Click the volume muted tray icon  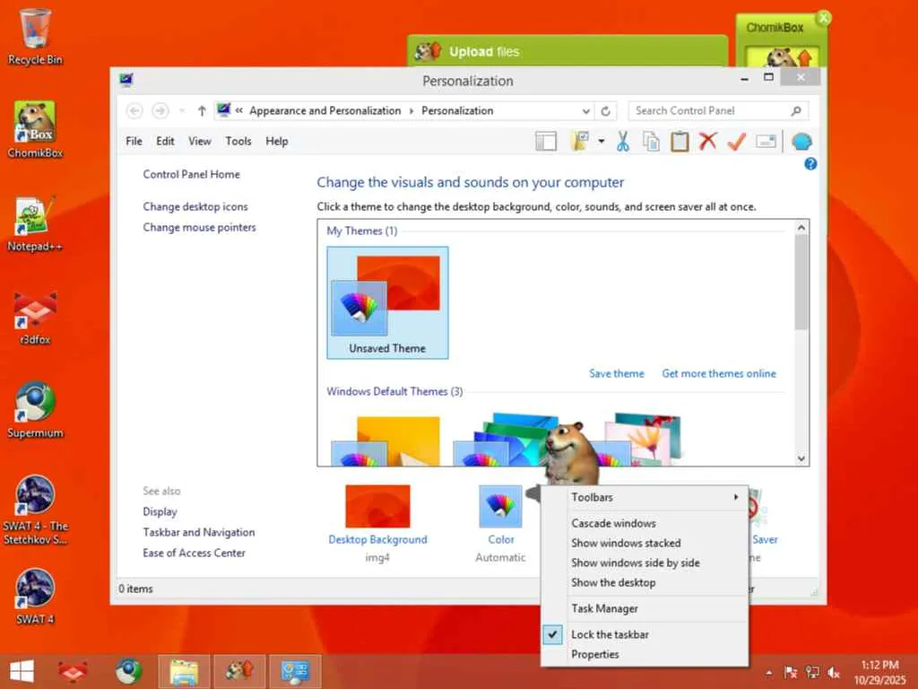click(835, 673)
